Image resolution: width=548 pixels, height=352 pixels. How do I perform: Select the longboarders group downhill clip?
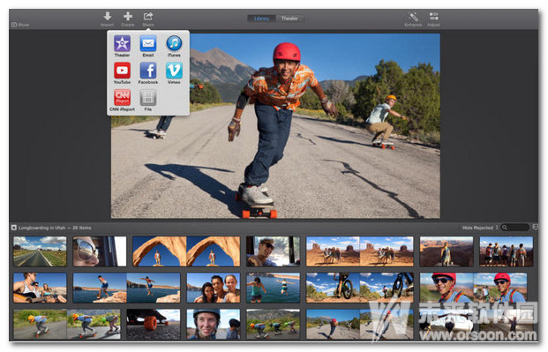click(273, 324)
